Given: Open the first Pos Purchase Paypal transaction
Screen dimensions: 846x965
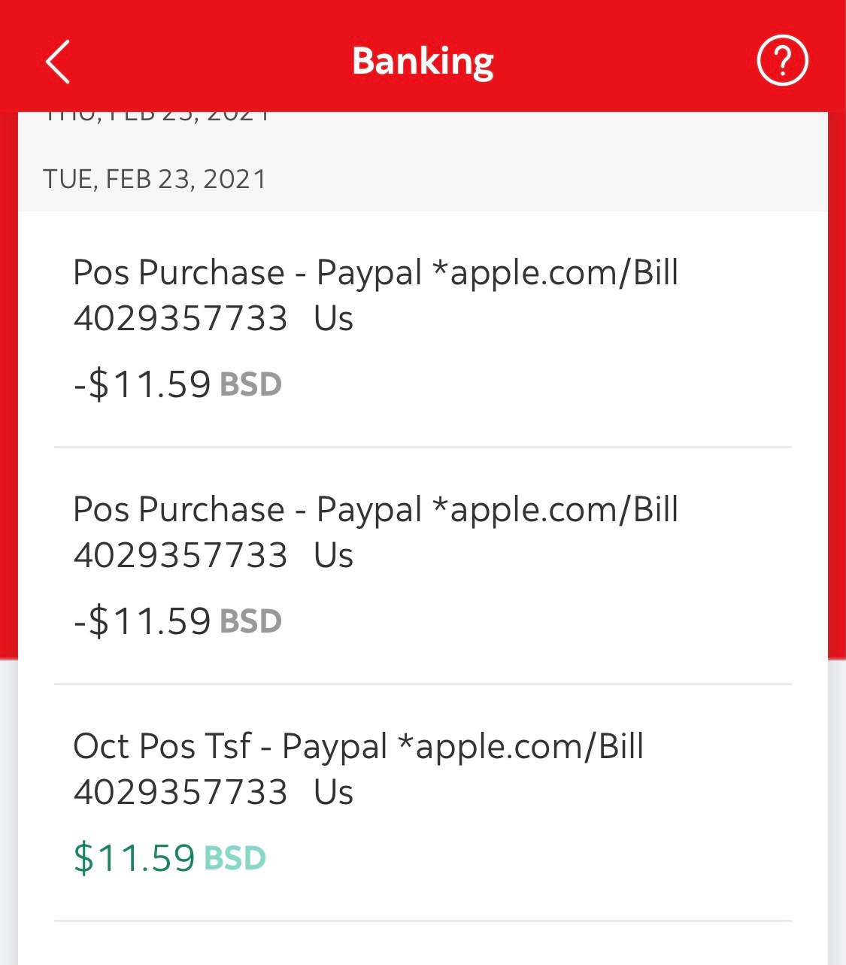Looking at the screenshot, I should point(375,272).
